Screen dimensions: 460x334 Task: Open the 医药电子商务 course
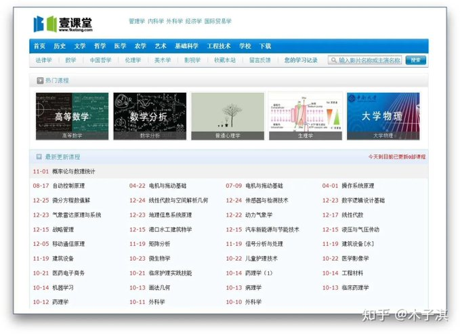pos(68,273)
